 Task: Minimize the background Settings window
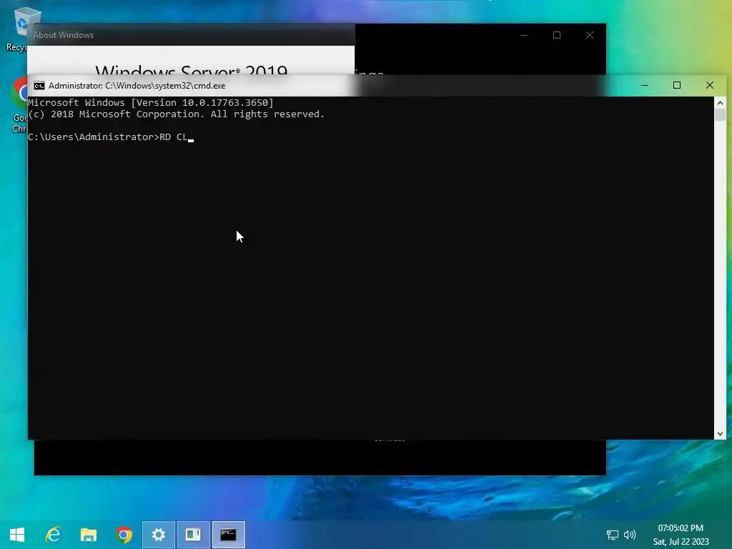tap(524, 35)
